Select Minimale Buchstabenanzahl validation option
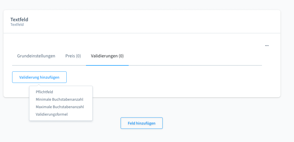Image resolution: width=294 pixels, height=142 pixels. [x=59, y=100]
